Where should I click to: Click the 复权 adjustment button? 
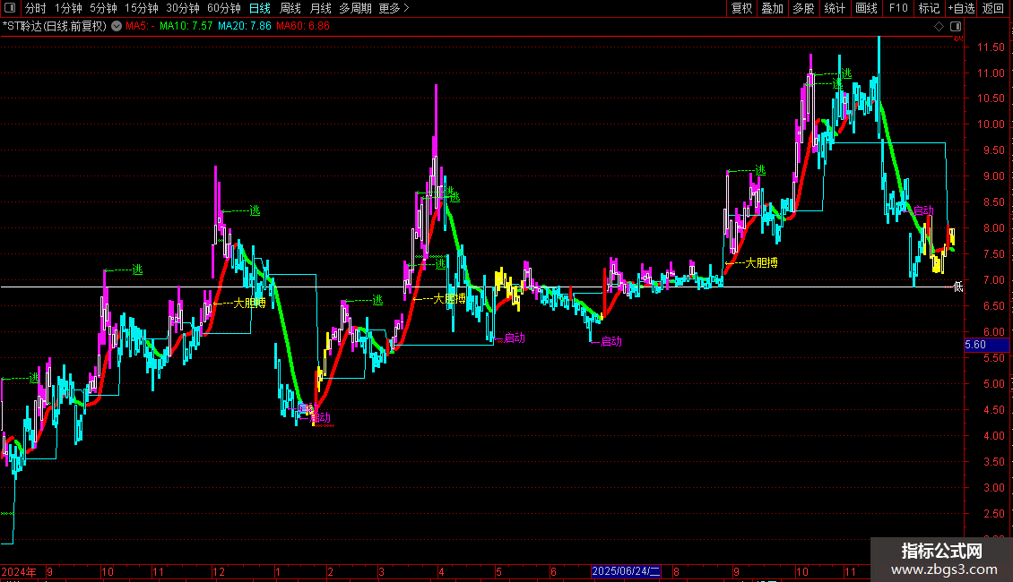click(x=741, y=8)
